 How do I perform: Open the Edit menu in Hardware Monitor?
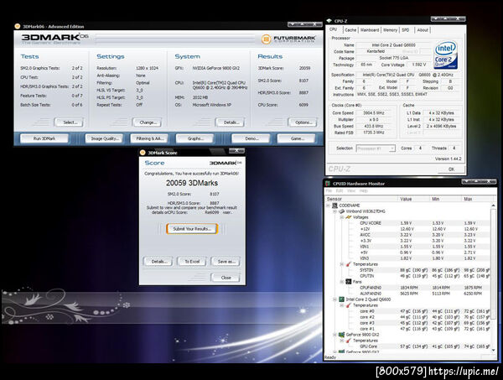(340, 190)
